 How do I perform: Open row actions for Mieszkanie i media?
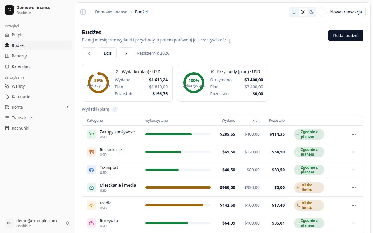354,188
